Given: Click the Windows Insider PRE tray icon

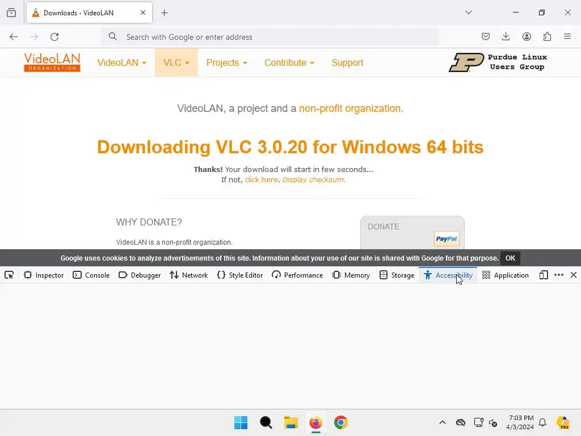Looking at the screenshot, I should click(563, 422).
